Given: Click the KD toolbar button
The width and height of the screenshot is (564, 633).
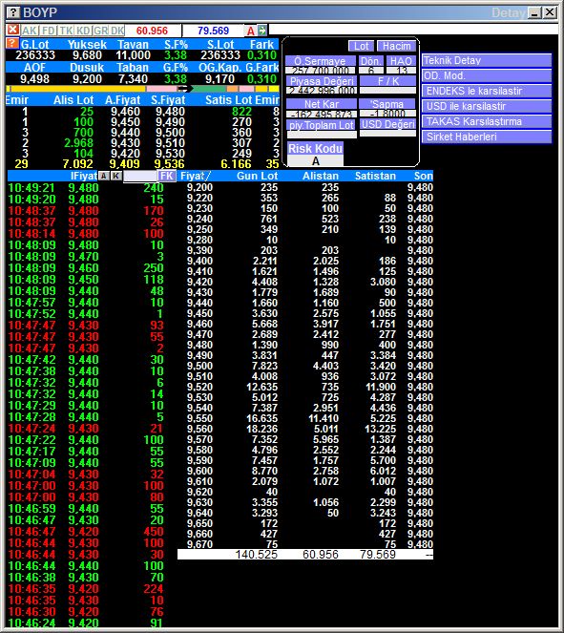Looking at the screenshot, I should click(83, 31).
